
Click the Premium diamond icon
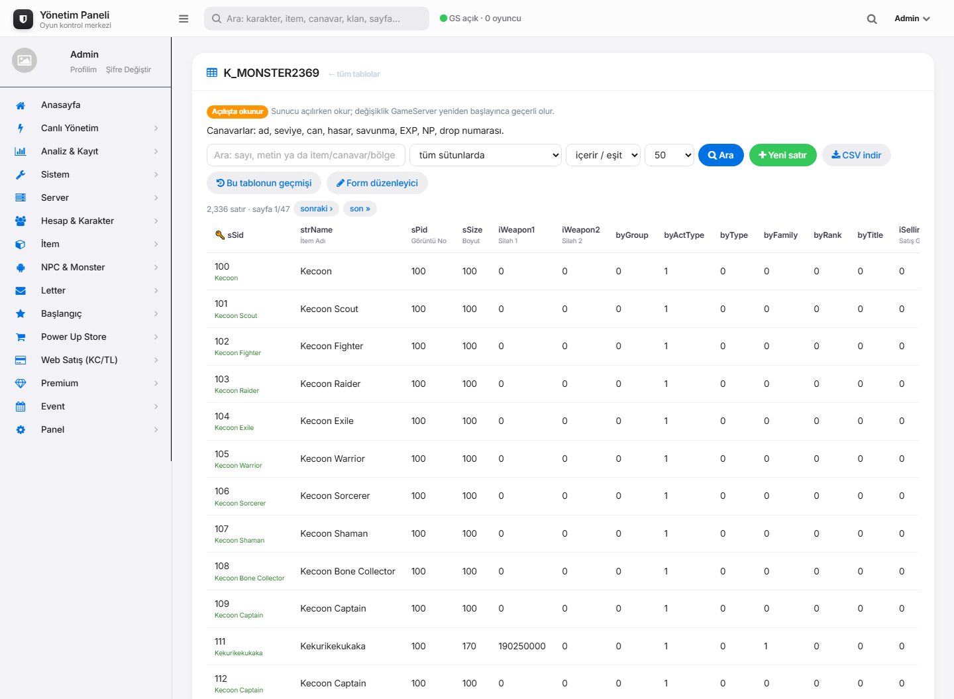coord(21,384)
